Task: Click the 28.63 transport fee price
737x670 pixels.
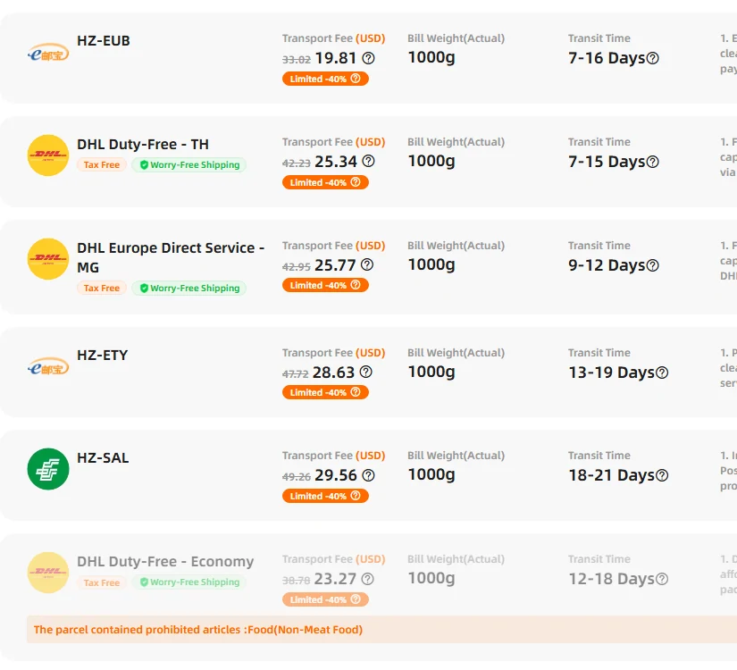Action: click(333, 373)
